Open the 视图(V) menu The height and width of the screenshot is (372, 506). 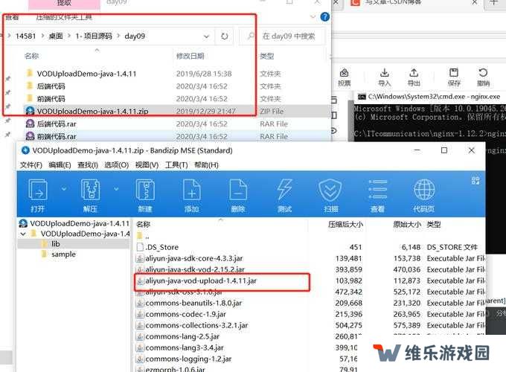(x=147, y=165)
